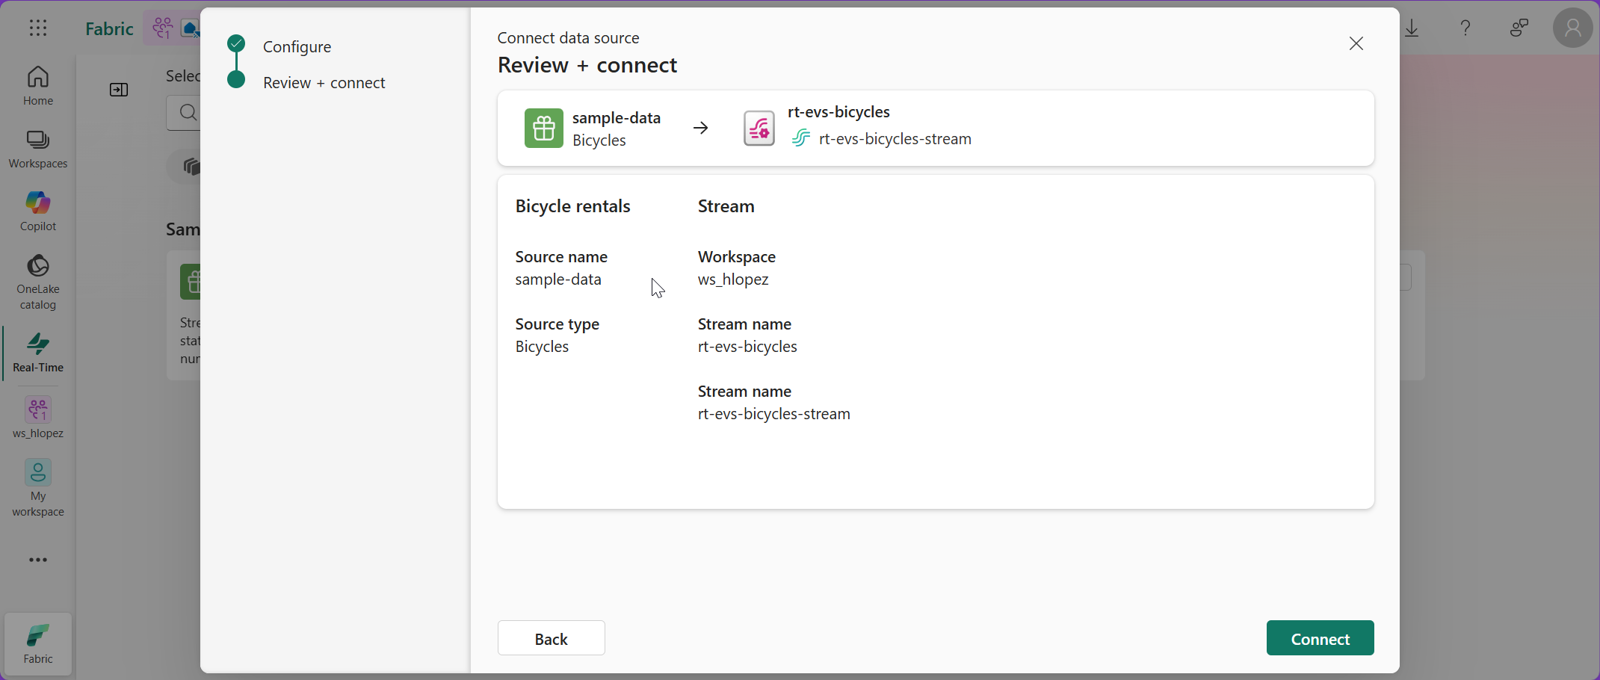The height and width of the screenshot is (680, 1600).
Task: Open the OneLake catalog
Action: click(38, 282)
